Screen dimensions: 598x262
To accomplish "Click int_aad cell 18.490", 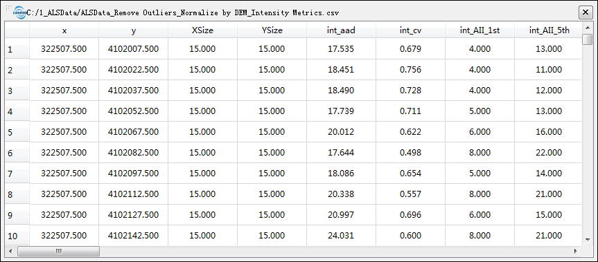I will pos(341,91).
